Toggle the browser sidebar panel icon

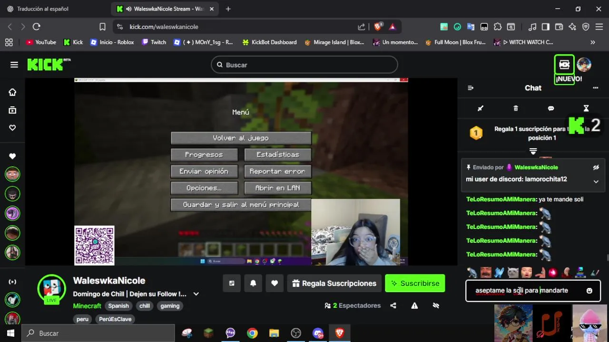pos(546,27)
